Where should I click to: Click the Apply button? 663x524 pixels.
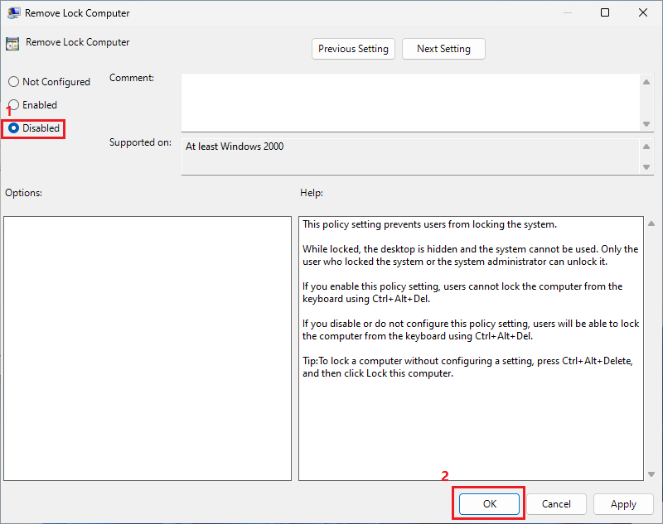tap(623, 504)
